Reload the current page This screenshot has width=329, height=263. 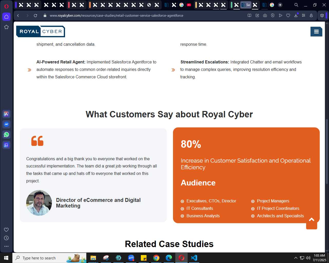tap(35, 15)
